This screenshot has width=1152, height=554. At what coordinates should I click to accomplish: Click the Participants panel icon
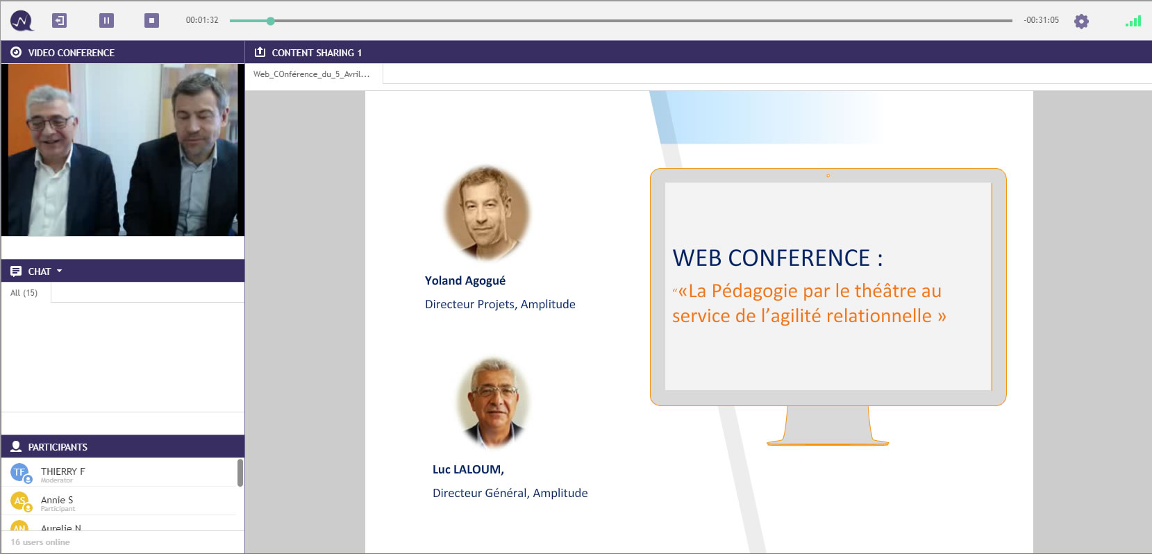click(16, 446)
